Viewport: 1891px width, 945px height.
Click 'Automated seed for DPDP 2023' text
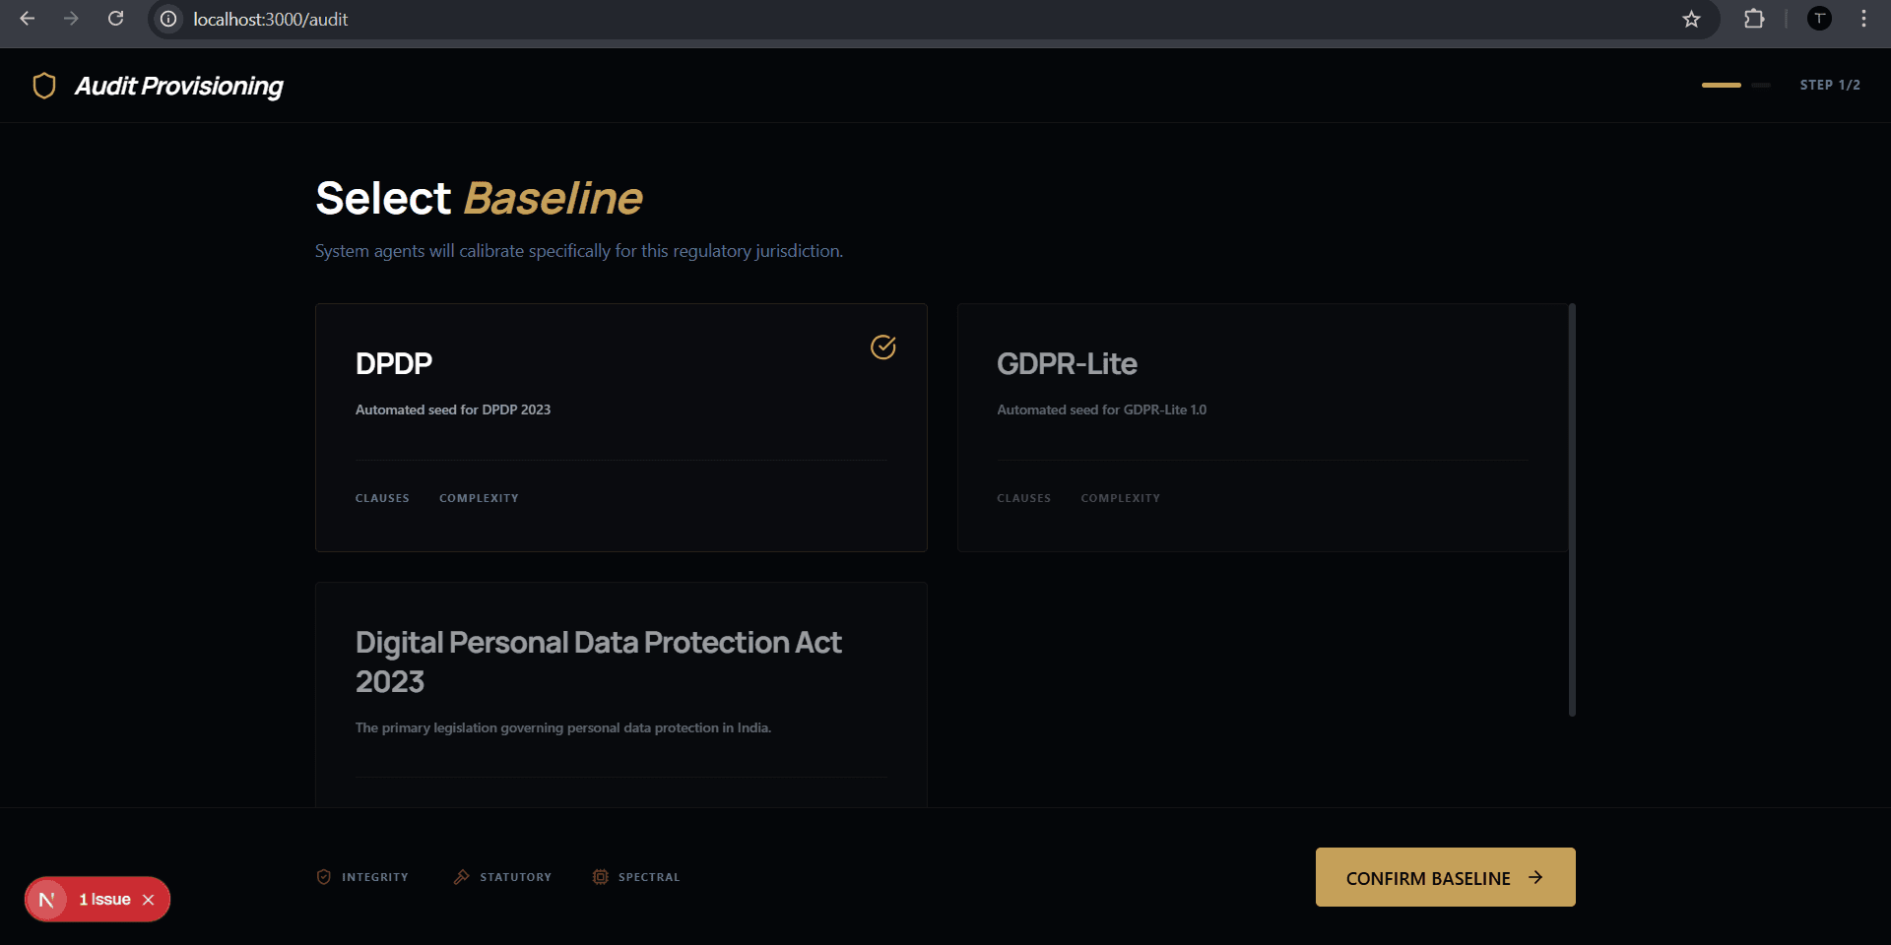coord(453,409)
